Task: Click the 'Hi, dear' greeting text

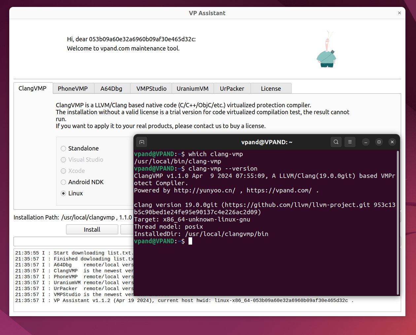Action: (x=131, y=39)
